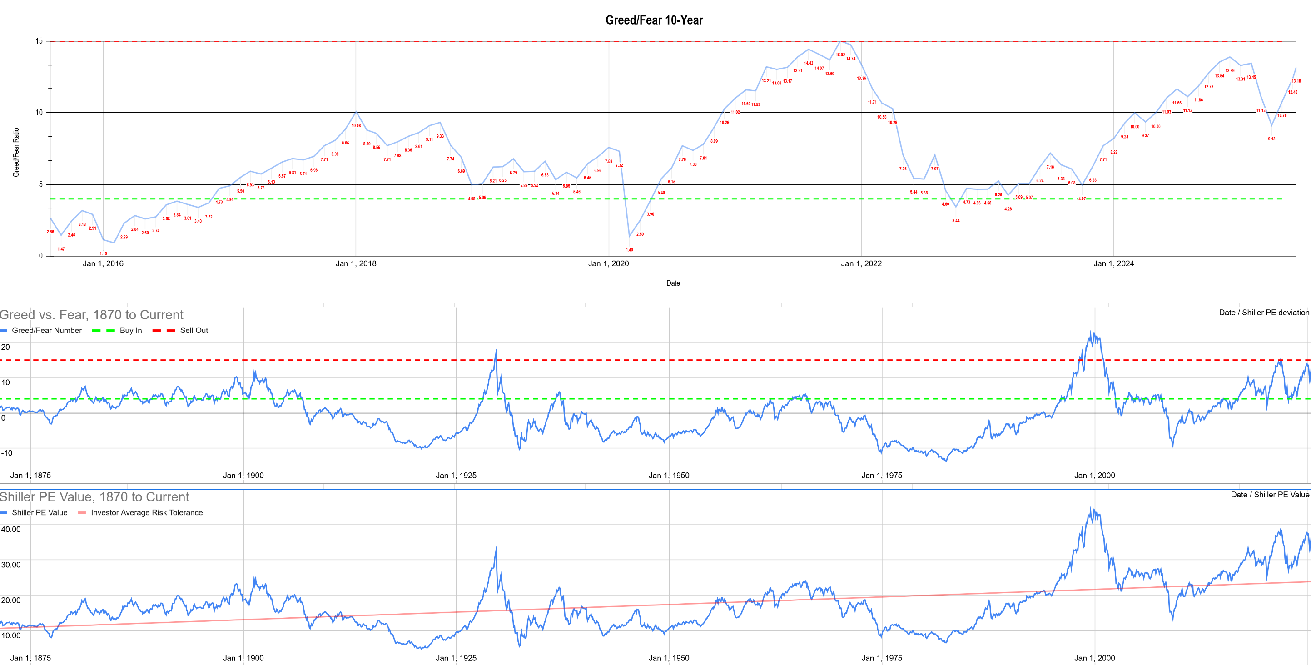Click the "14.74" data label
The width and height of the screenshot is (1311, 665).
point(851,59)
